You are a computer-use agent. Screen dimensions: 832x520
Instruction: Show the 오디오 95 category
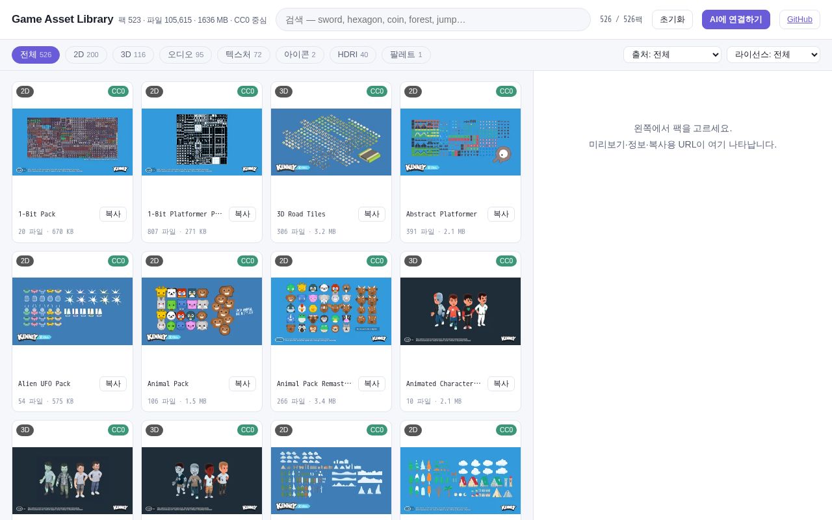(185, 55)
